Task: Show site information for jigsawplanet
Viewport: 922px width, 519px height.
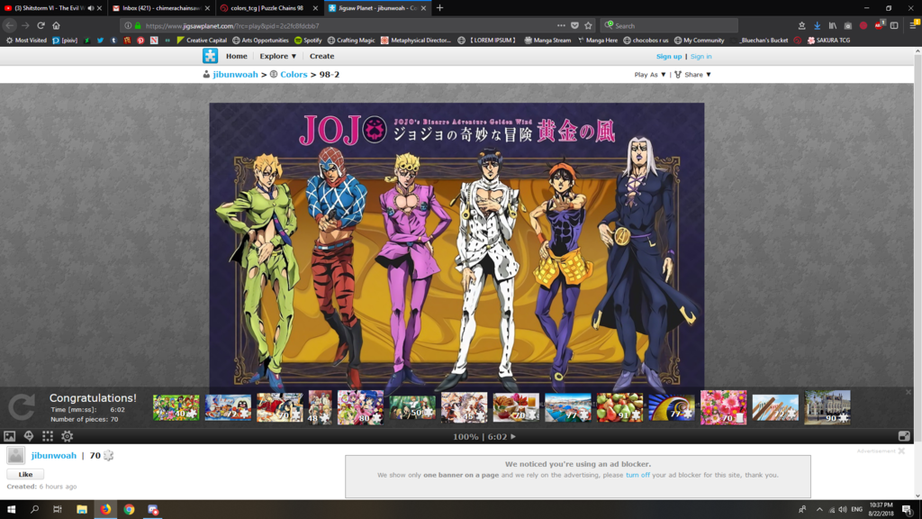Action: 128,25
